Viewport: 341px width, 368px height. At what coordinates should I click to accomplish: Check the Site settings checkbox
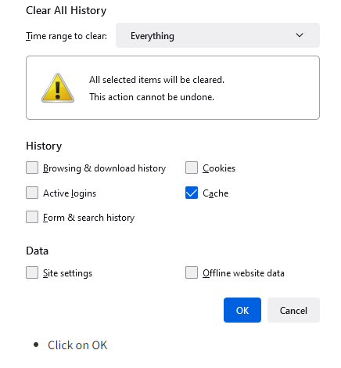32,272
